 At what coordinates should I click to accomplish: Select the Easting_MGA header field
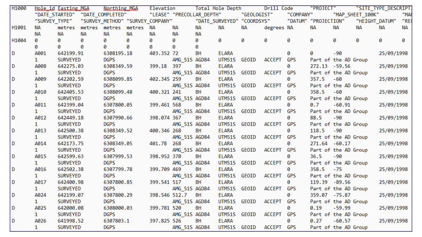point(73,8)
